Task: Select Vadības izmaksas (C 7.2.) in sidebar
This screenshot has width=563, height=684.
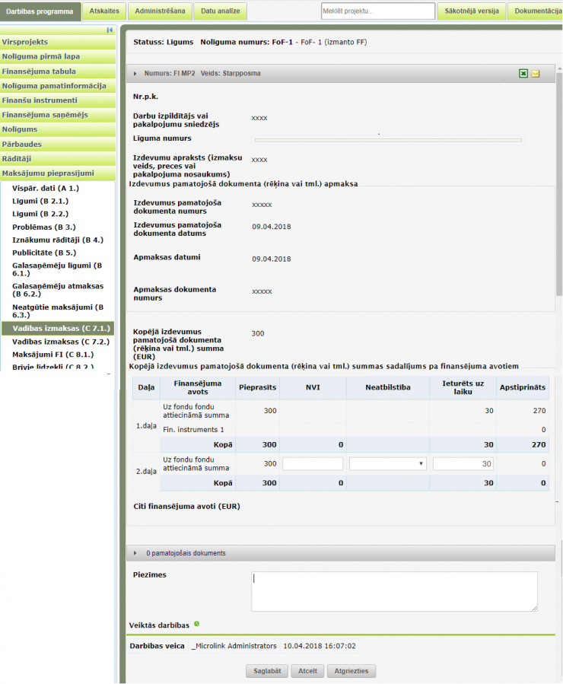Action: click(x=61, y=342)
